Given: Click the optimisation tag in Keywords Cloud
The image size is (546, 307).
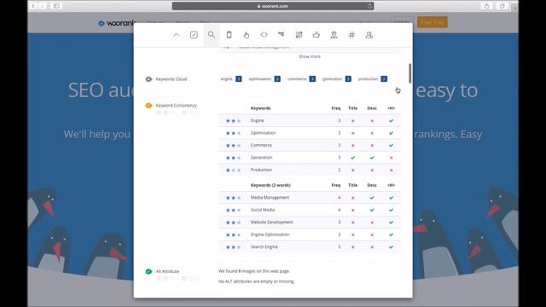Looking at the screenshot, I should click(264, 79).
